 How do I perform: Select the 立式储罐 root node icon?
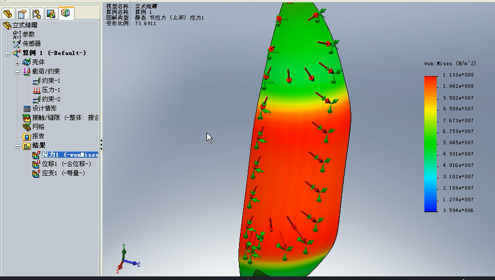pos(7,25)
